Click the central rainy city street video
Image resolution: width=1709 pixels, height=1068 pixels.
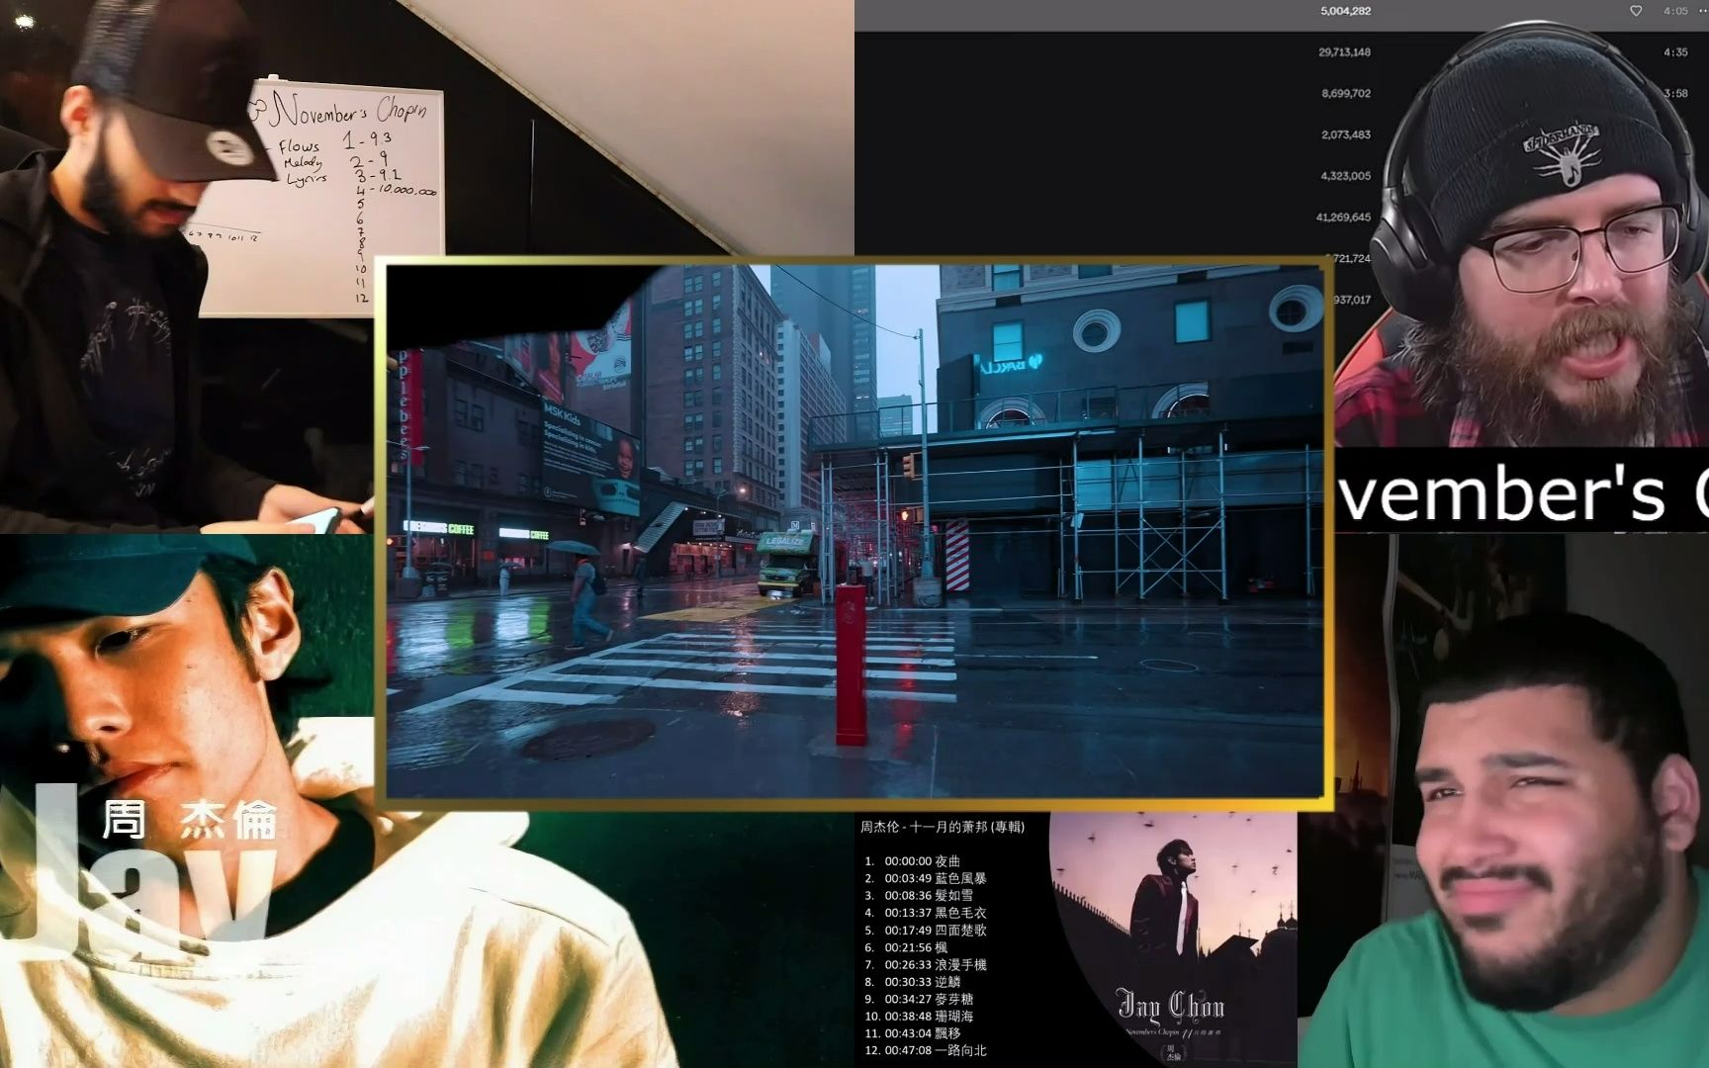(854, 531)
